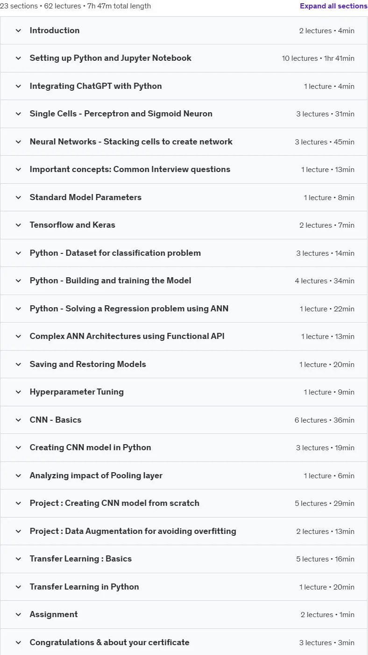Toggle chevron beside Single Cells section
The image size is (368, 655).
tap(19, 114)
